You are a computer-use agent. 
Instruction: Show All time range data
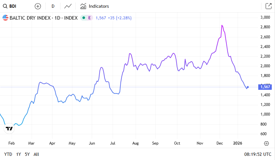pyautogui.click(x=36, y=154)
